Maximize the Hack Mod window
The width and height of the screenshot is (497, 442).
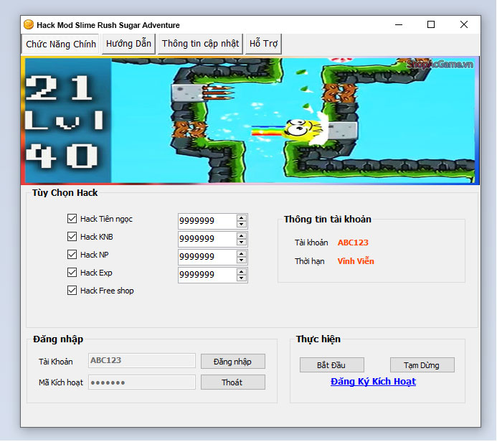point(431,24)
